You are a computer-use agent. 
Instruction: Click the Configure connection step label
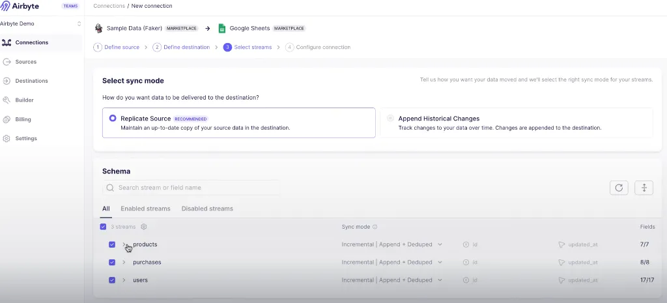click(323, 47)
